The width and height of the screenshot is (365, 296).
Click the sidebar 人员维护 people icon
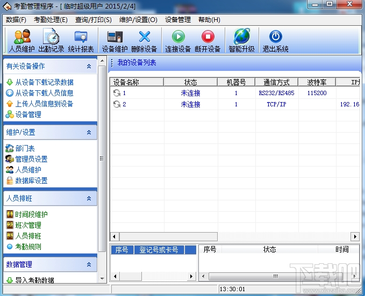(10, 170)
